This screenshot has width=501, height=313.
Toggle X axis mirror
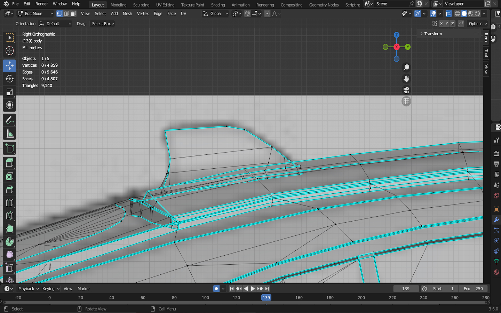[441, 24]
